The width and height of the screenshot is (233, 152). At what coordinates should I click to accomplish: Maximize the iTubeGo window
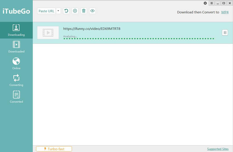[224, 3]
